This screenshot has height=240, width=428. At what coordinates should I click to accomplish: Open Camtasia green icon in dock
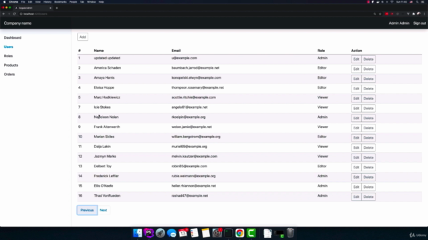(251, 233)
